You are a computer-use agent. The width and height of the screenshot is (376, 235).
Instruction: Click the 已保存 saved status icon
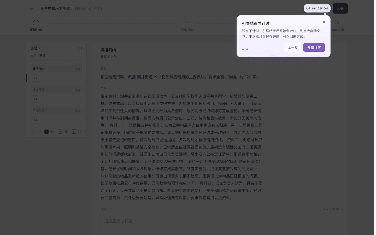click(91, 9)
